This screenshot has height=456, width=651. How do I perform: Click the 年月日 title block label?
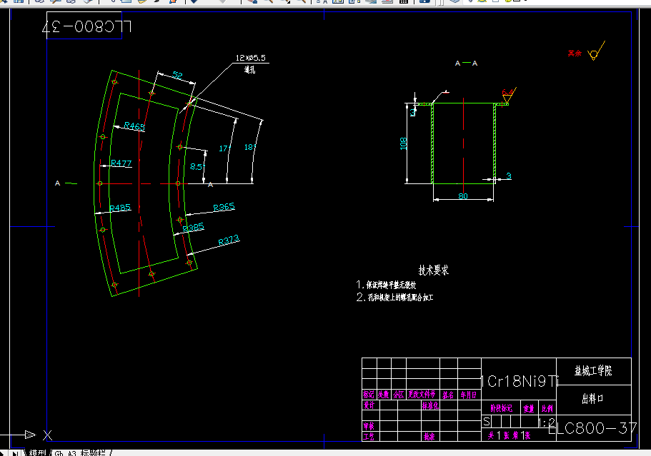click(468, 395)
